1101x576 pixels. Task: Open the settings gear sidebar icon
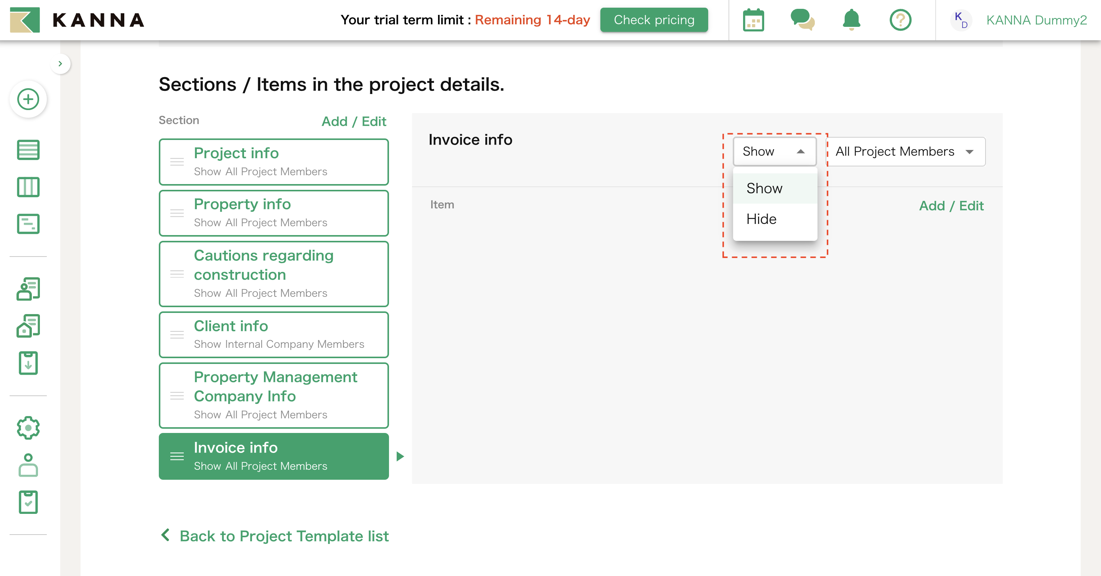pos(28,428)
